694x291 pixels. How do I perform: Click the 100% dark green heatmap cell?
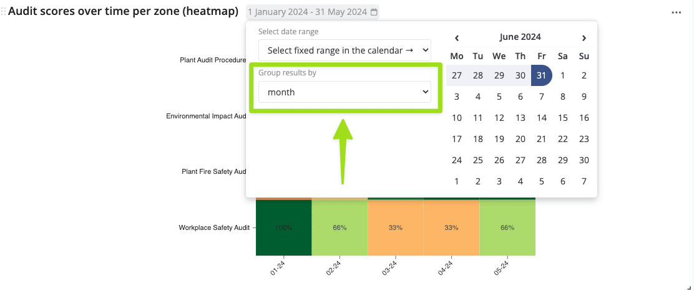point(283,227)
